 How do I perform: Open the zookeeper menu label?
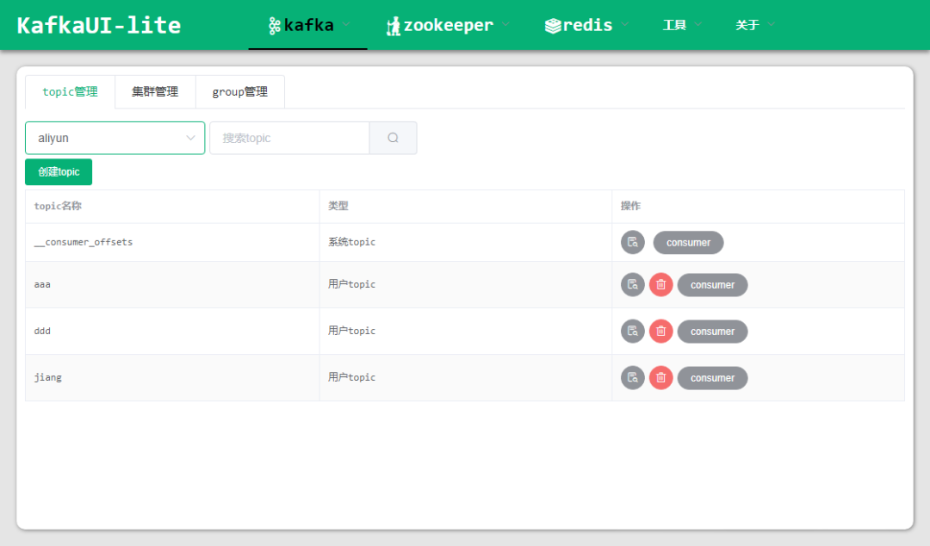tap(449, 25)
